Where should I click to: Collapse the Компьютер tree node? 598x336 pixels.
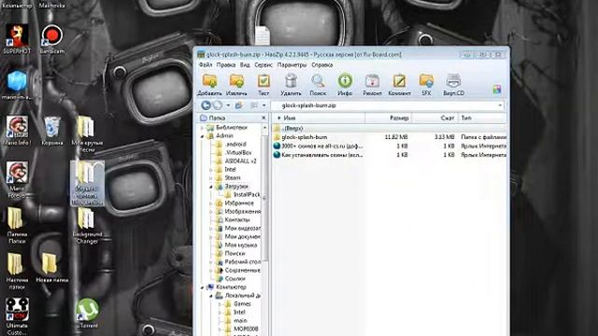point(203,287)
